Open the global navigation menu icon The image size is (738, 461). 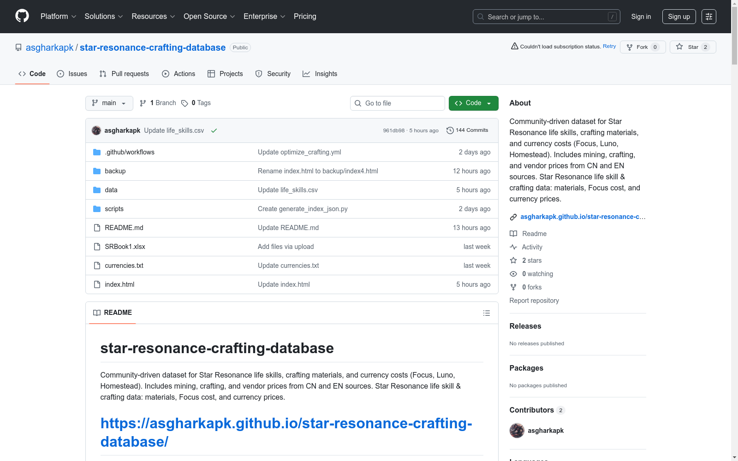[709, 17]
